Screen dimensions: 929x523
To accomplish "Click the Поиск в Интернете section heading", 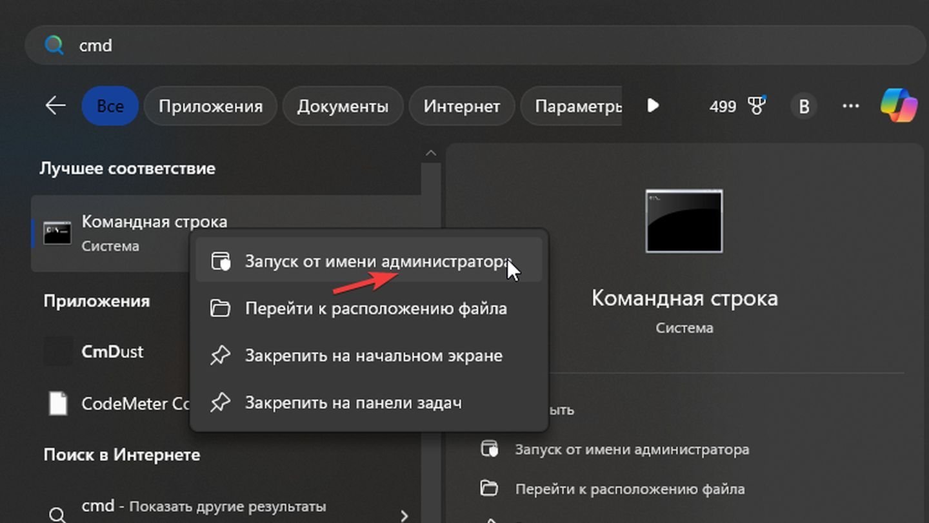I will [122, 455].
